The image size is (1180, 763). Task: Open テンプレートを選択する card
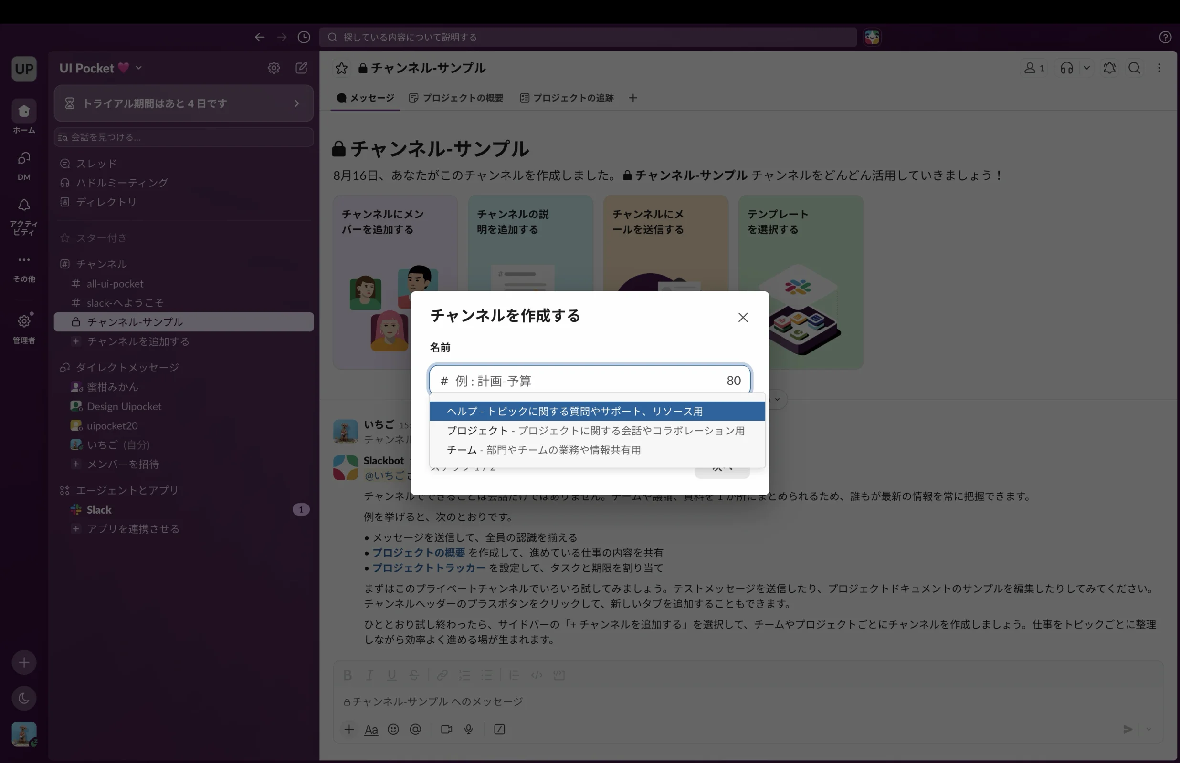click(x=801, y=281)
